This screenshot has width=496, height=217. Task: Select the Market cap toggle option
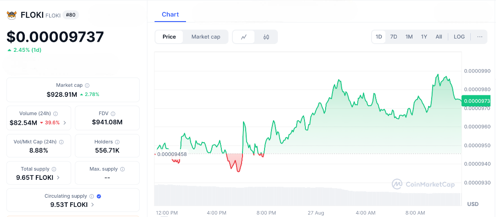click(x=206, y=37)
